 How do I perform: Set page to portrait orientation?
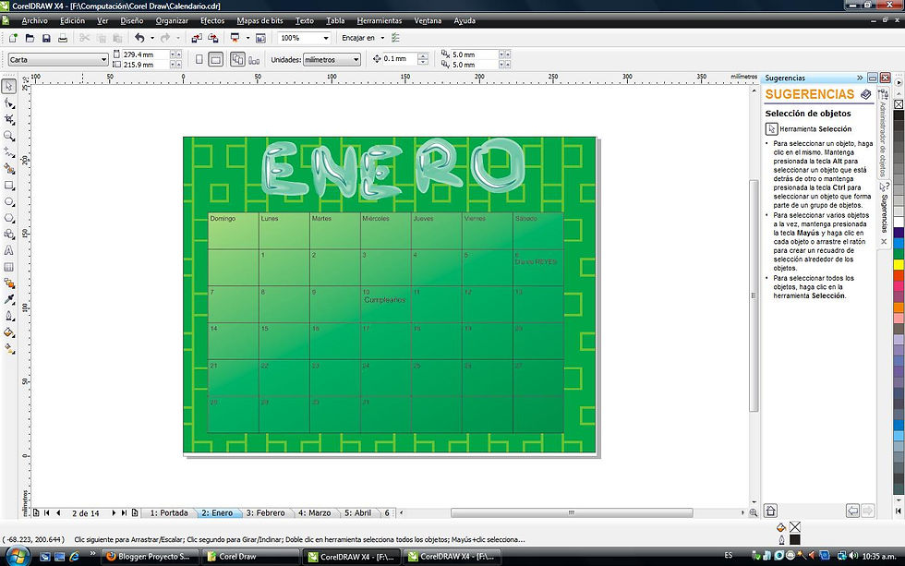199,59
